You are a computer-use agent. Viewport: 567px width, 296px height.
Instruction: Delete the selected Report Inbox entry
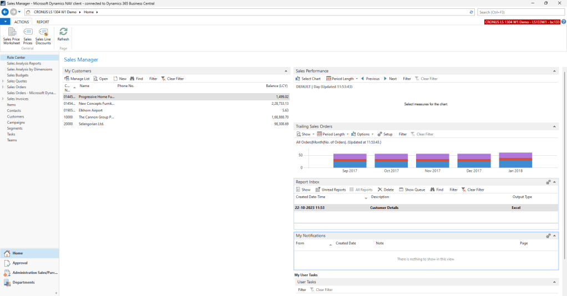coord(386,190)
